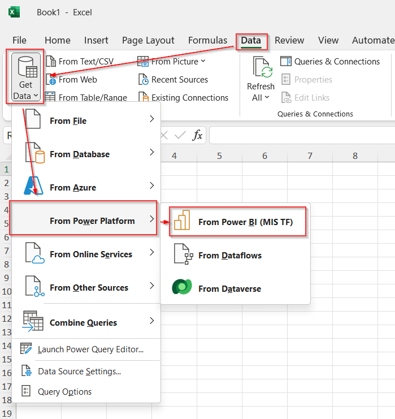Screen dimensions: 395x419
Task: Switch to the Page Layout tab
Action: pyautogui.click(x=148, y=40)
